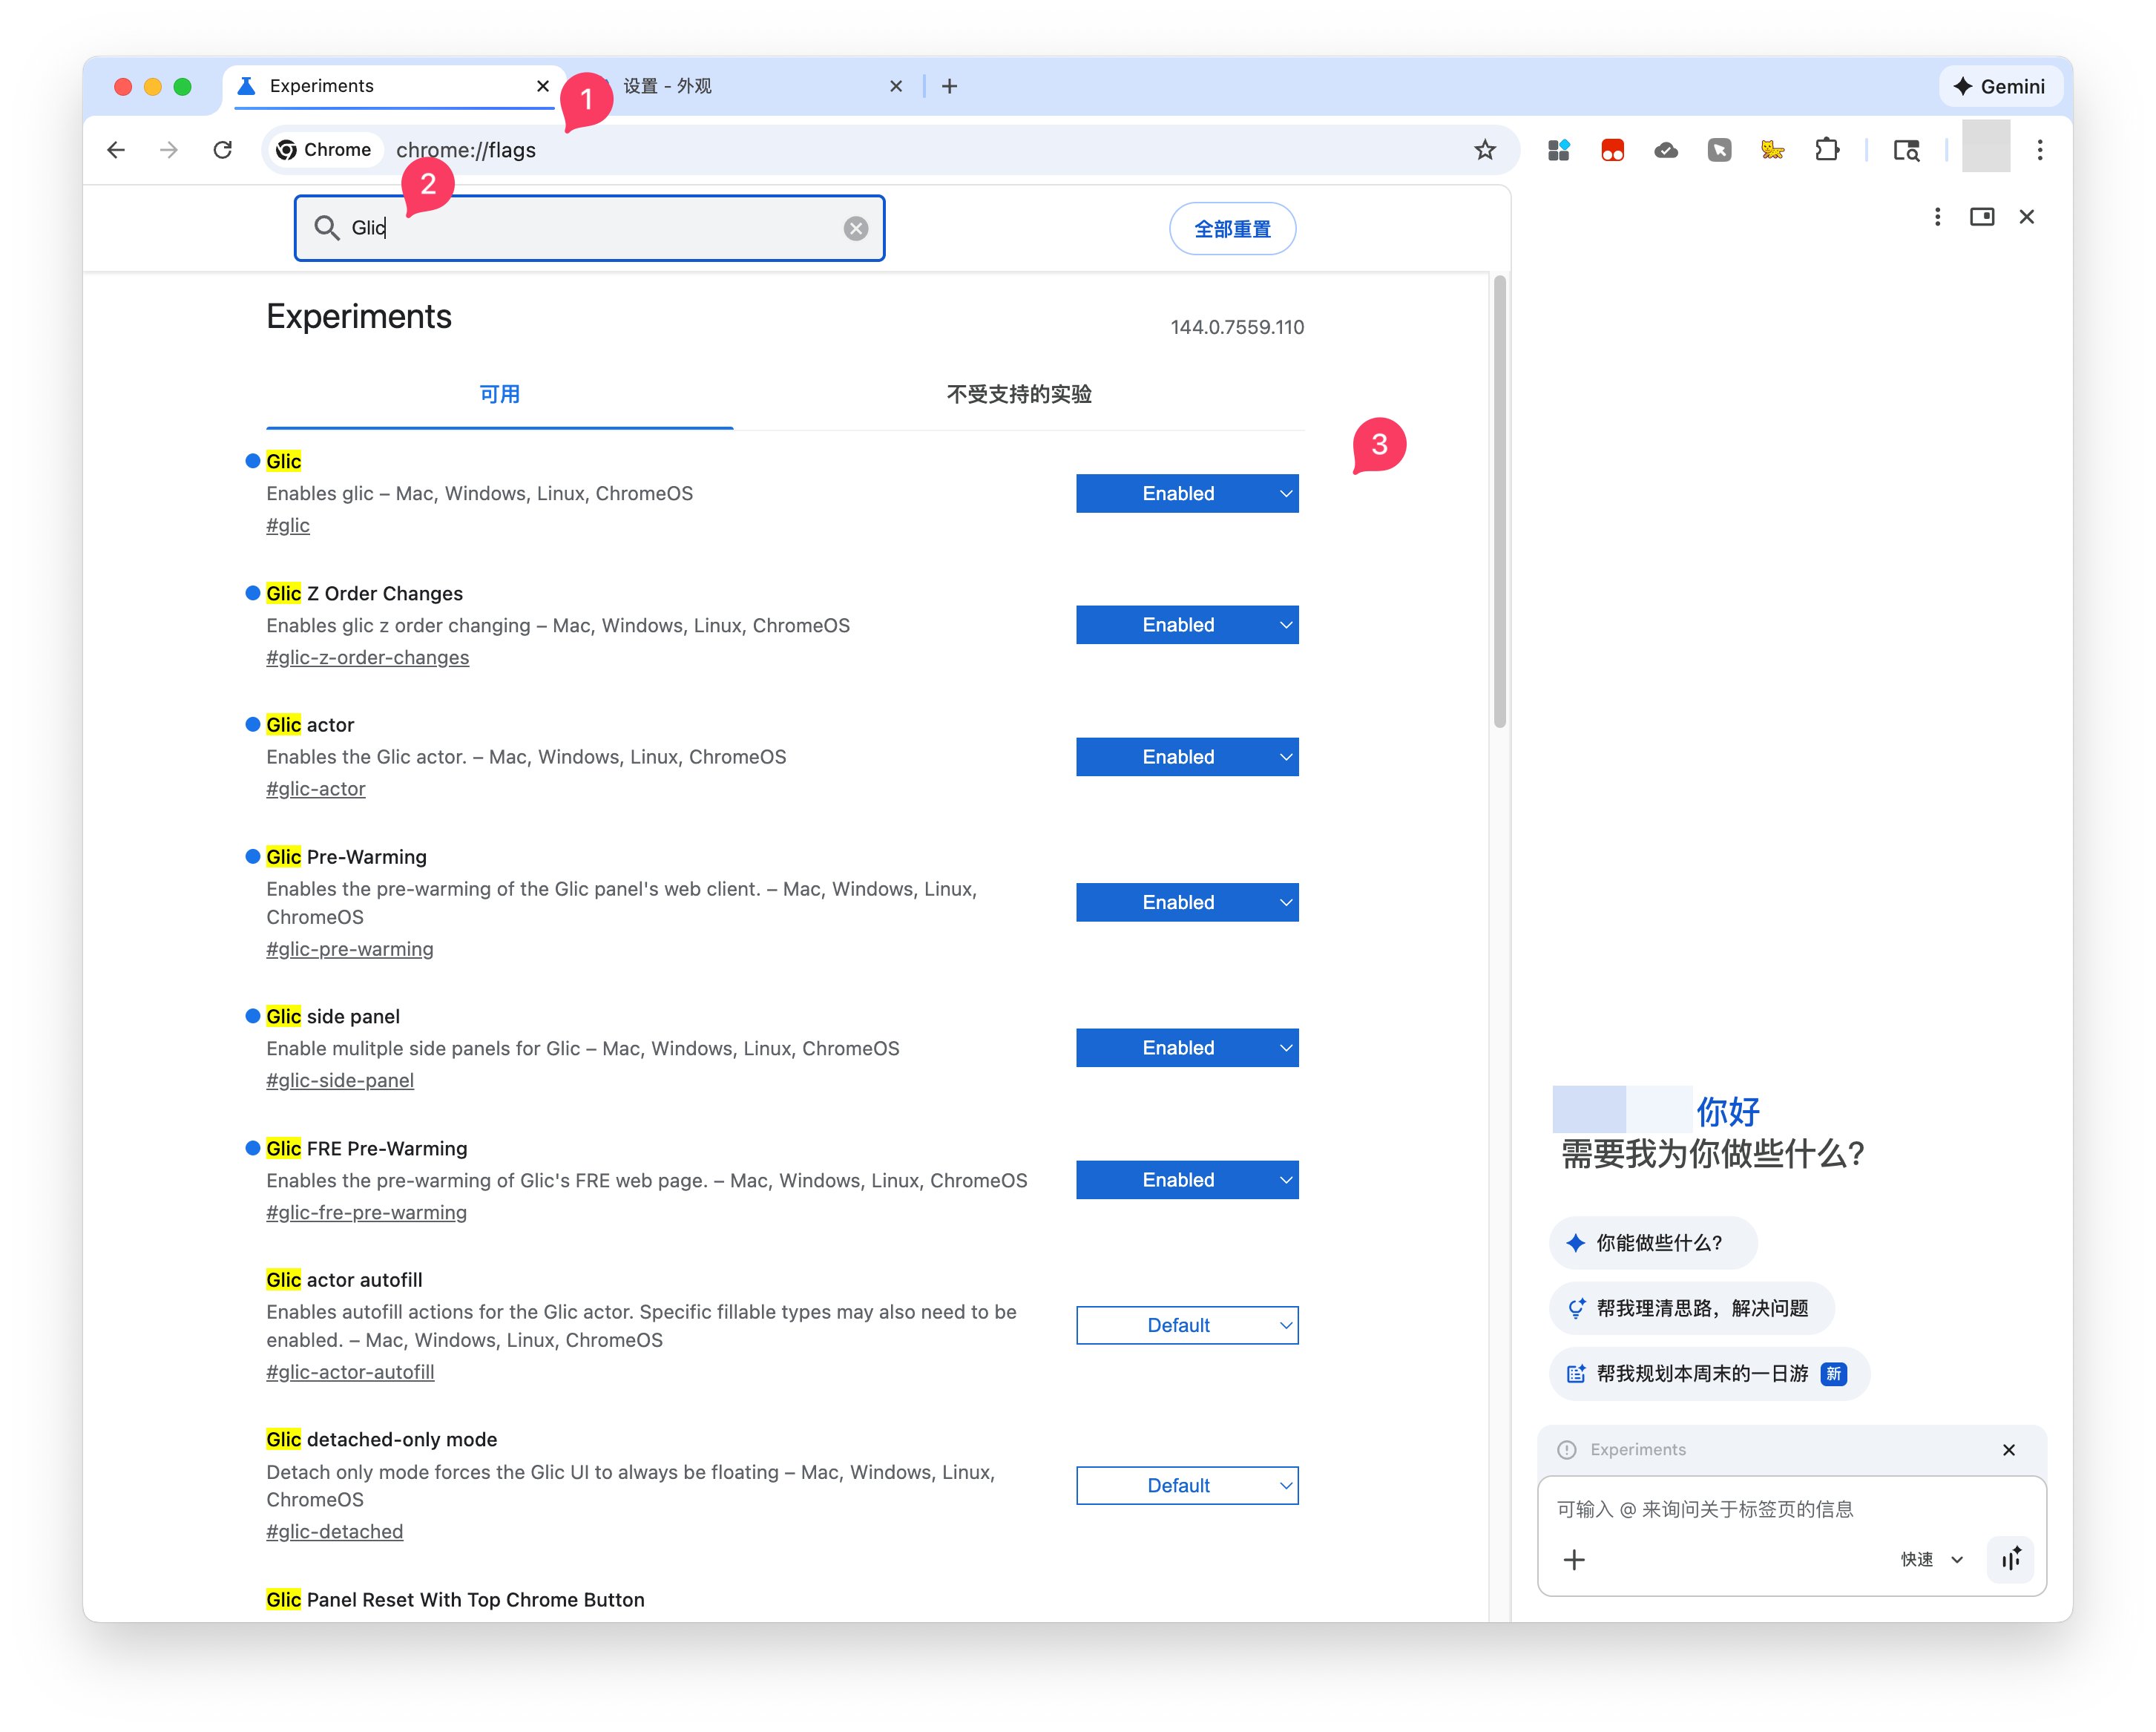This screenshot has height=1732, width=2156.
Task: Click the Glic Panel Reset With Top Chrome Button title
Action: 455,1600
